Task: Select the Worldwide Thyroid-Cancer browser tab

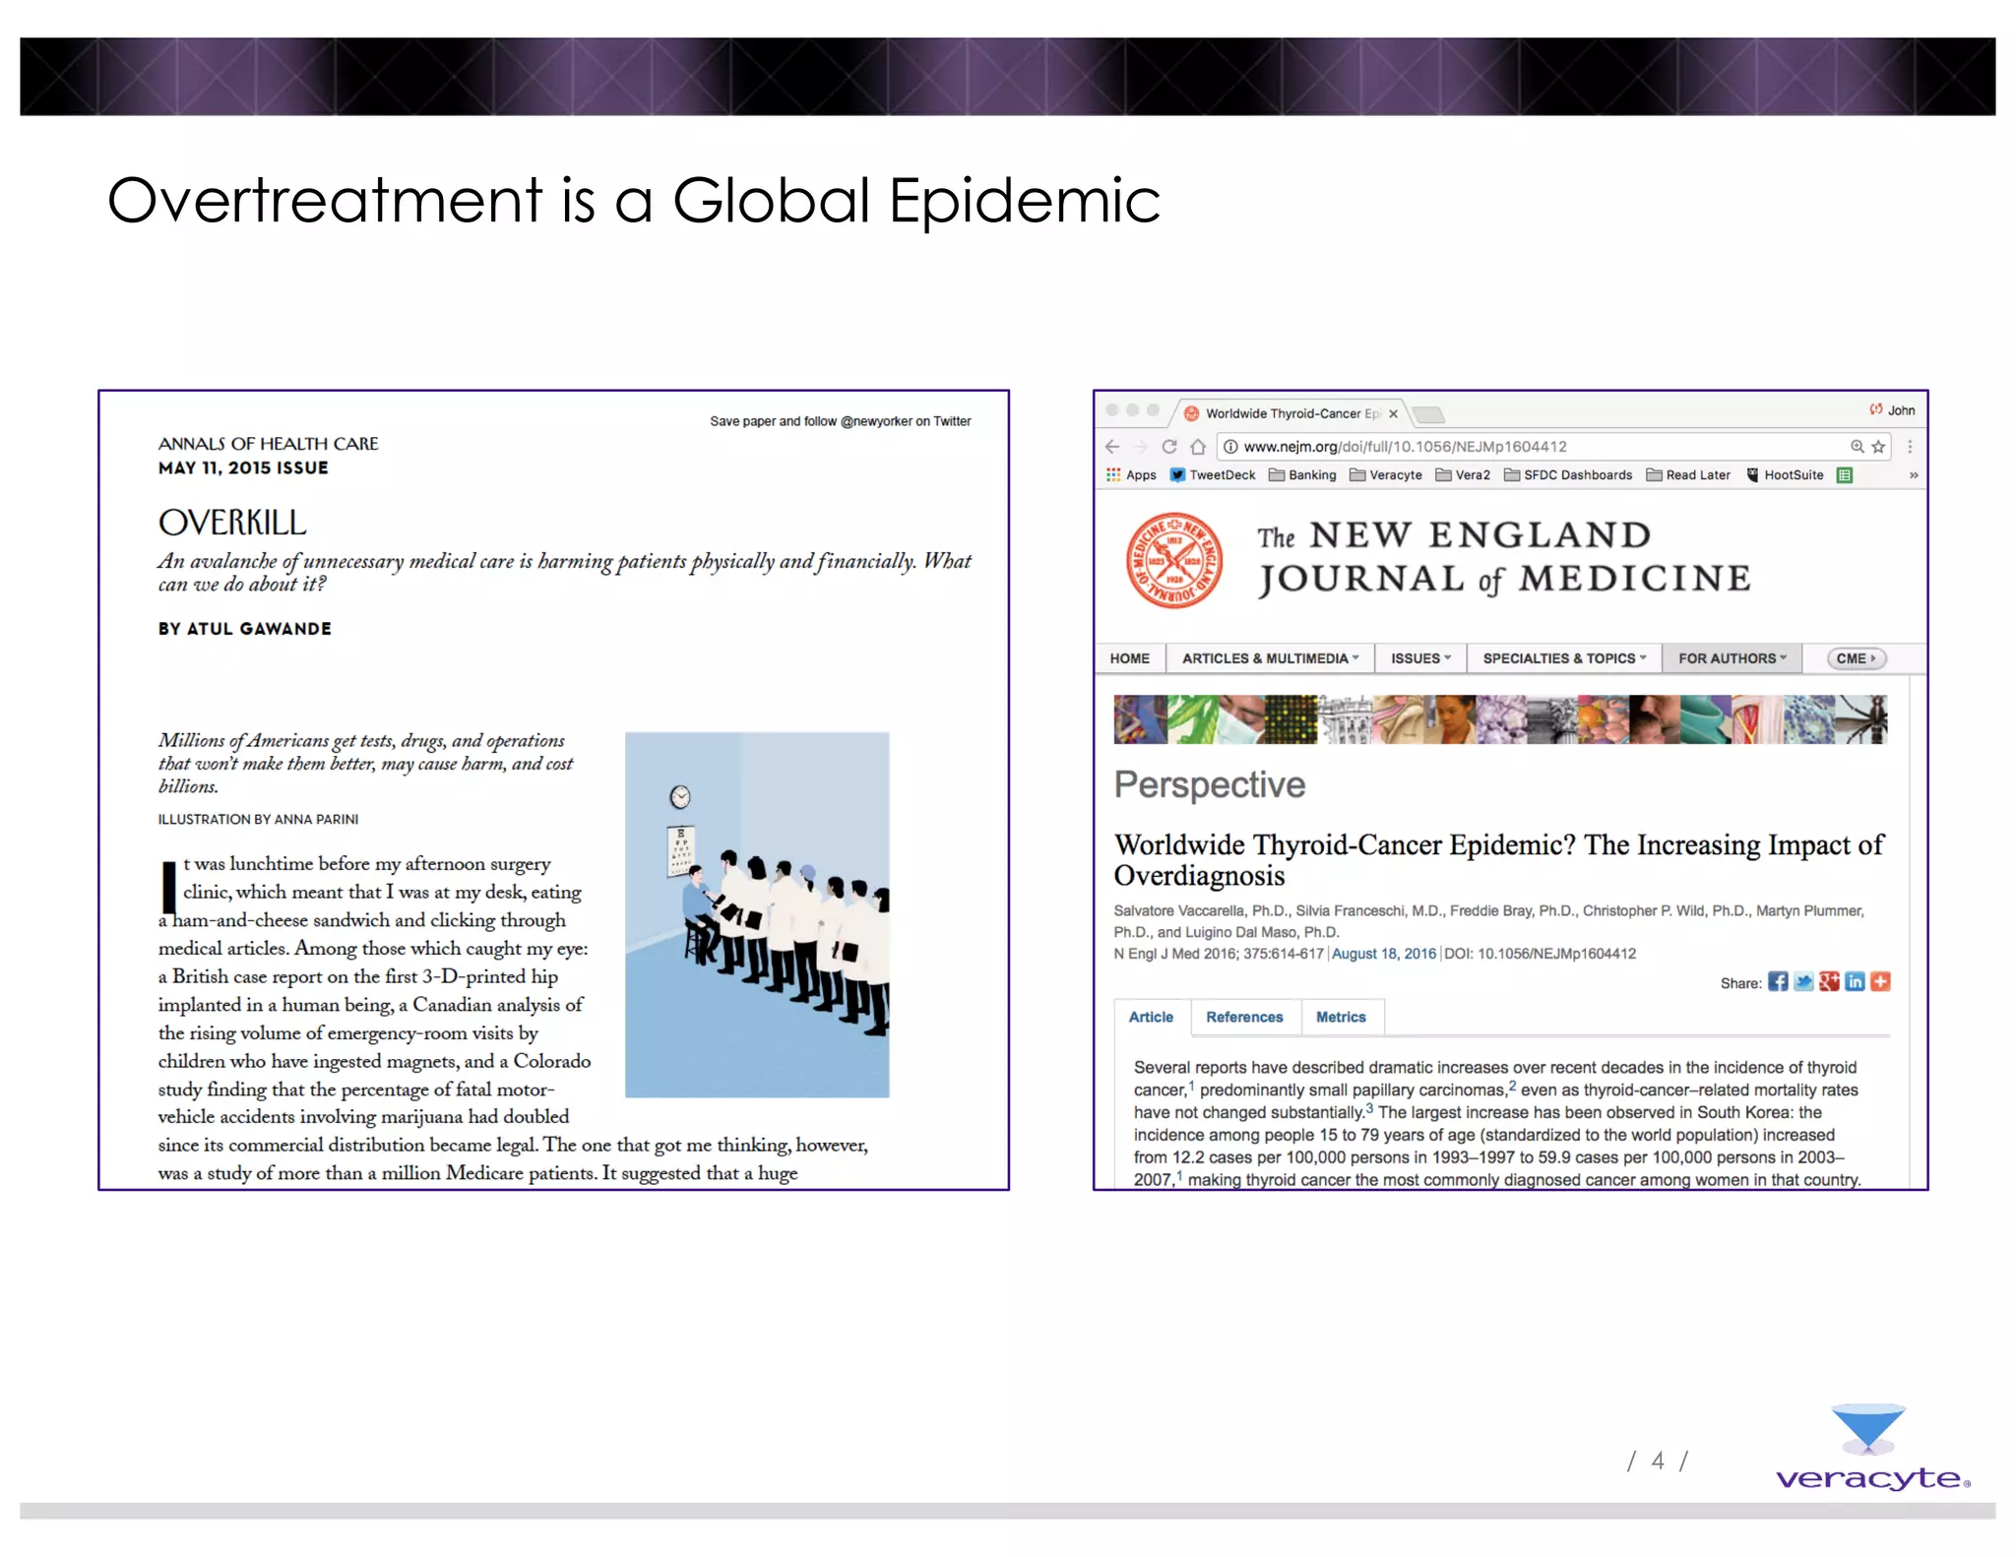Action: pyautogui.click(x=1291, y=414)
